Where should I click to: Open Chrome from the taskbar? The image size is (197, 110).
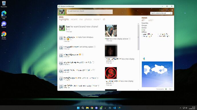[92, 108]
